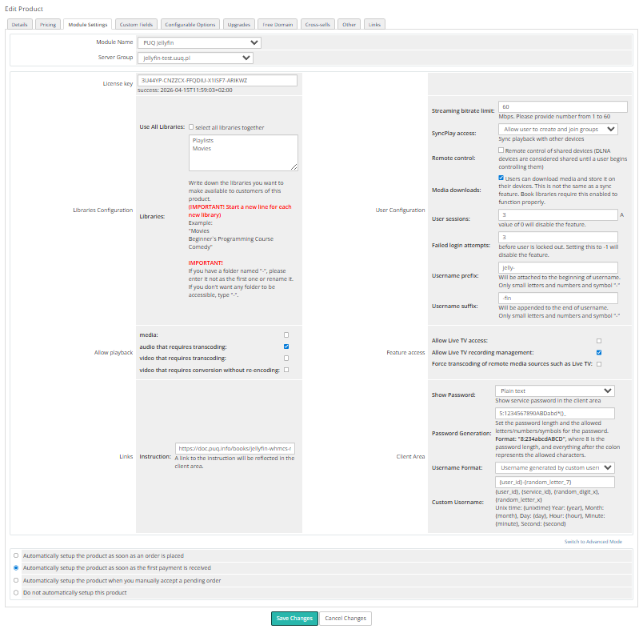The width and height of the screenshot is (643, 633).
Task: Expand the Server Group dropdown
Action: click(195, 58)
